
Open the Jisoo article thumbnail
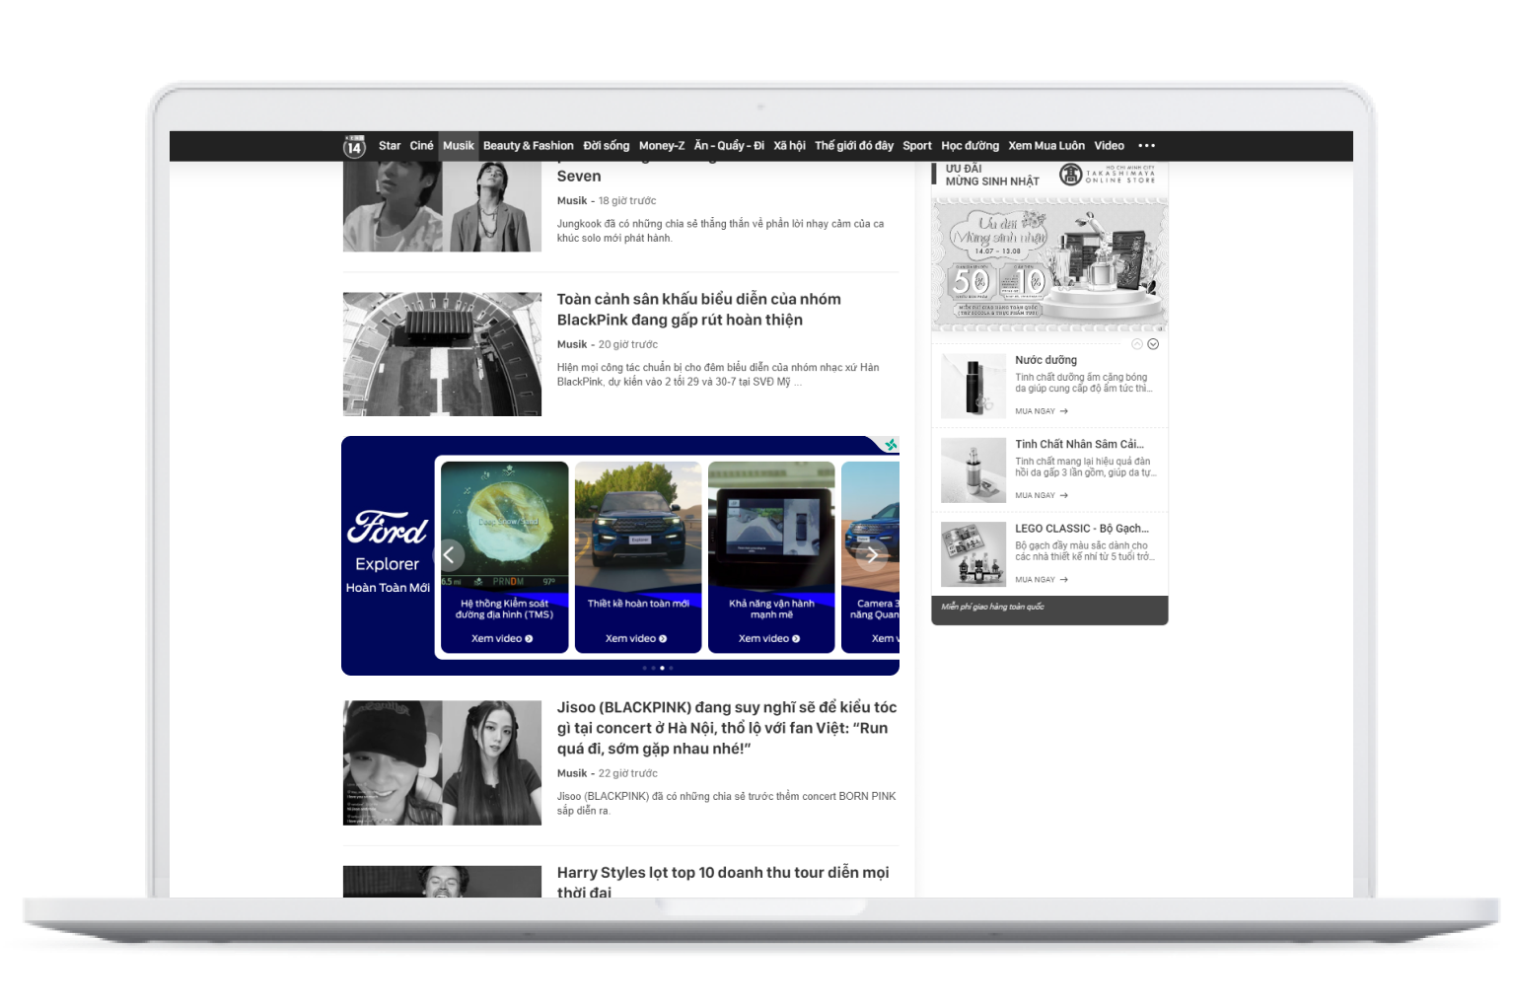click(x=442, y=762)
